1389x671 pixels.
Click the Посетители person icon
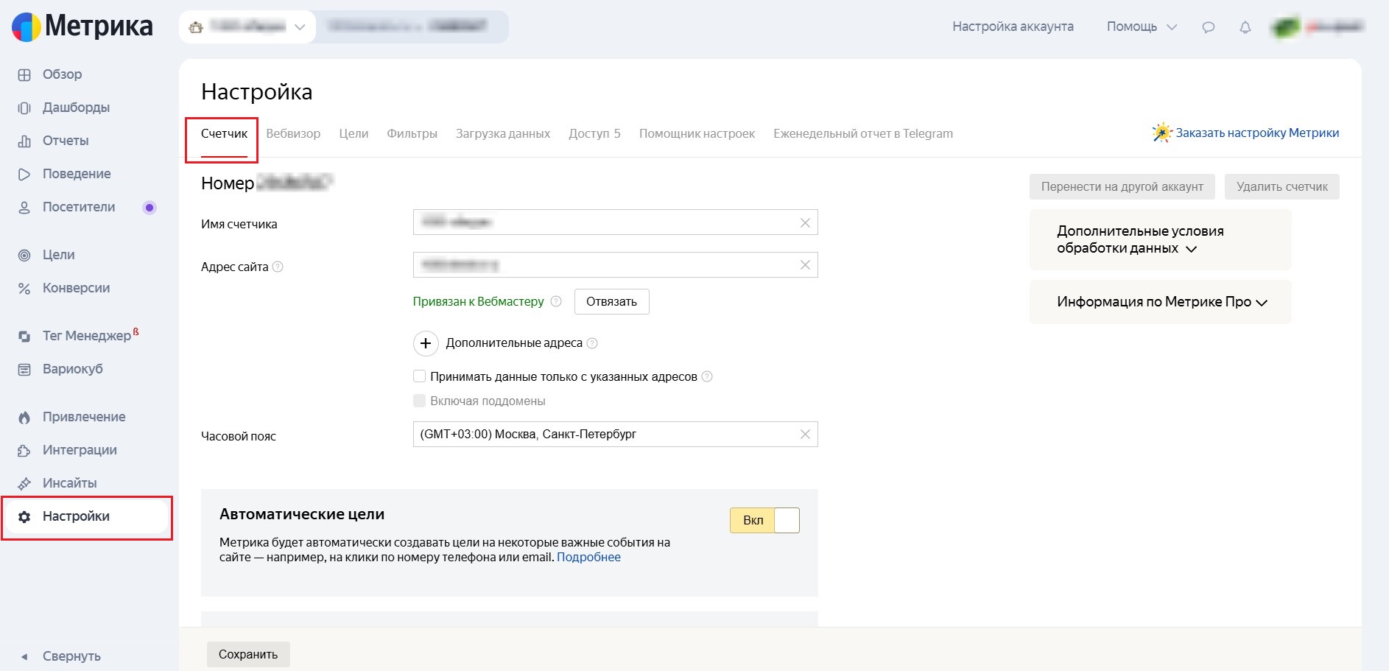tap(24, 208)
